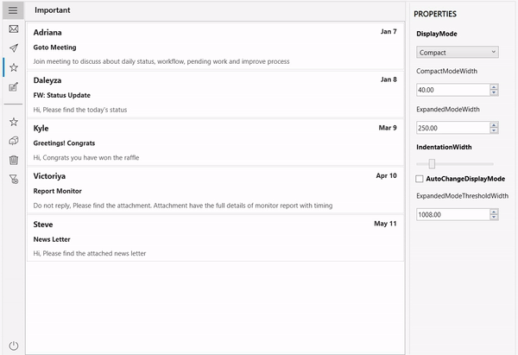The height and width of the screenshot is (355, 518).
Task: Open the DisplayMode Compact dropdown
Action: click(457, 53)
